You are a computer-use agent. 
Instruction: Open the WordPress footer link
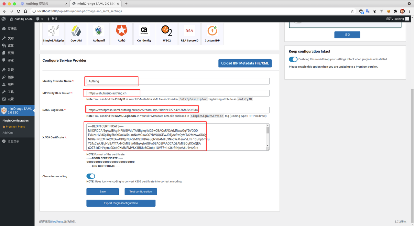(57, 221)
